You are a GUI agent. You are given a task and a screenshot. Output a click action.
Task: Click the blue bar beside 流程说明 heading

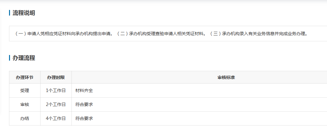(10, 13)
